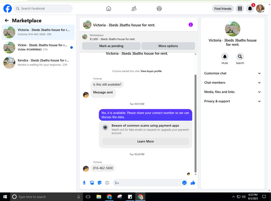Screen dimensions: 271x201
Task: Show hidden system tray icons arrow
Action: 234,197
